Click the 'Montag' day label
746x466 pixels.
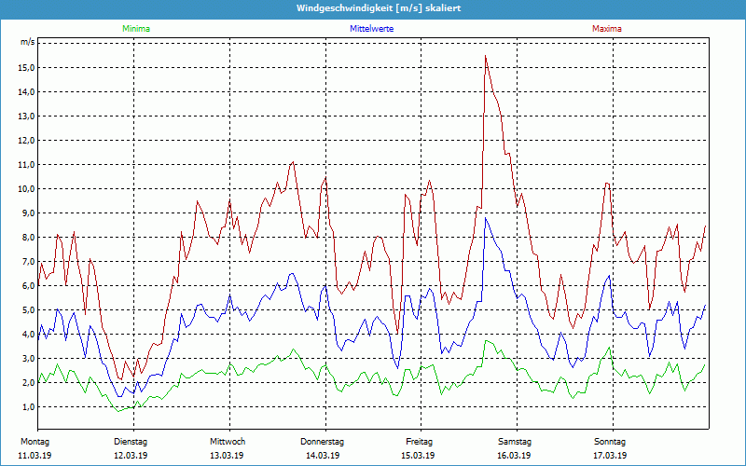(35, 442)
